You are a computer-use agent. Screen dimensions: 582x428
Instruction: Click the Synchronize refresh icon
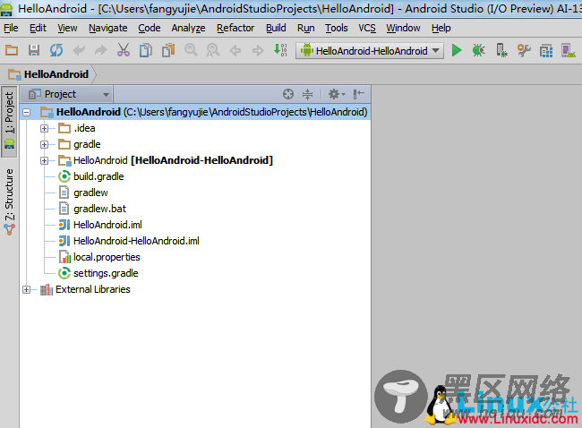(x=56, y=50)
